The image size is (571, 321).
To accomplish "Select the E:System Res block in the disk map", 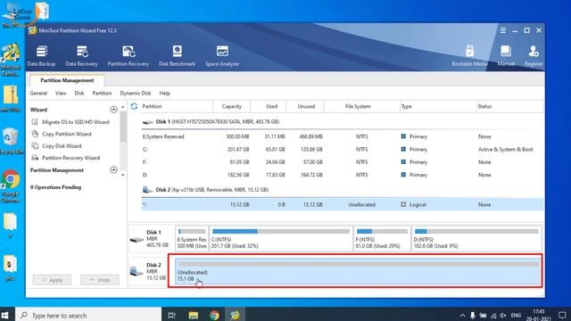I will click(x=192, y=239).
